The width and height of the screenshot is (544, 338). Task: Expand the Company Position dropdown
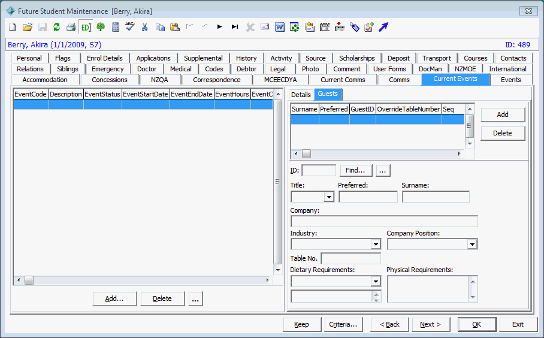(x=472, y=245)
